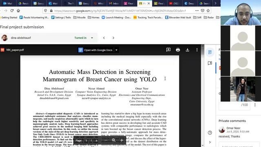261x147 pixels.
Task: Go to the browser home page icon
Action: tap(18, 11)
